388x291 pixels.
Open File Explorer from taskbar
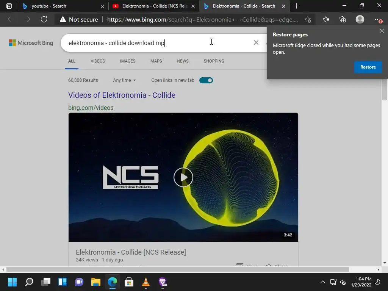(x=96, y=282)
